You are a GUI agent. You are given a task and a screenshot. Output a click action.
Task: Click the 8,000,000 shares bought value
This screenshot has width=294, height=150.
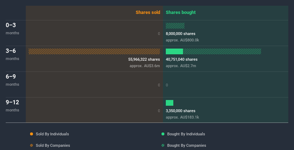pyautogui.click(x=180, y=34)
